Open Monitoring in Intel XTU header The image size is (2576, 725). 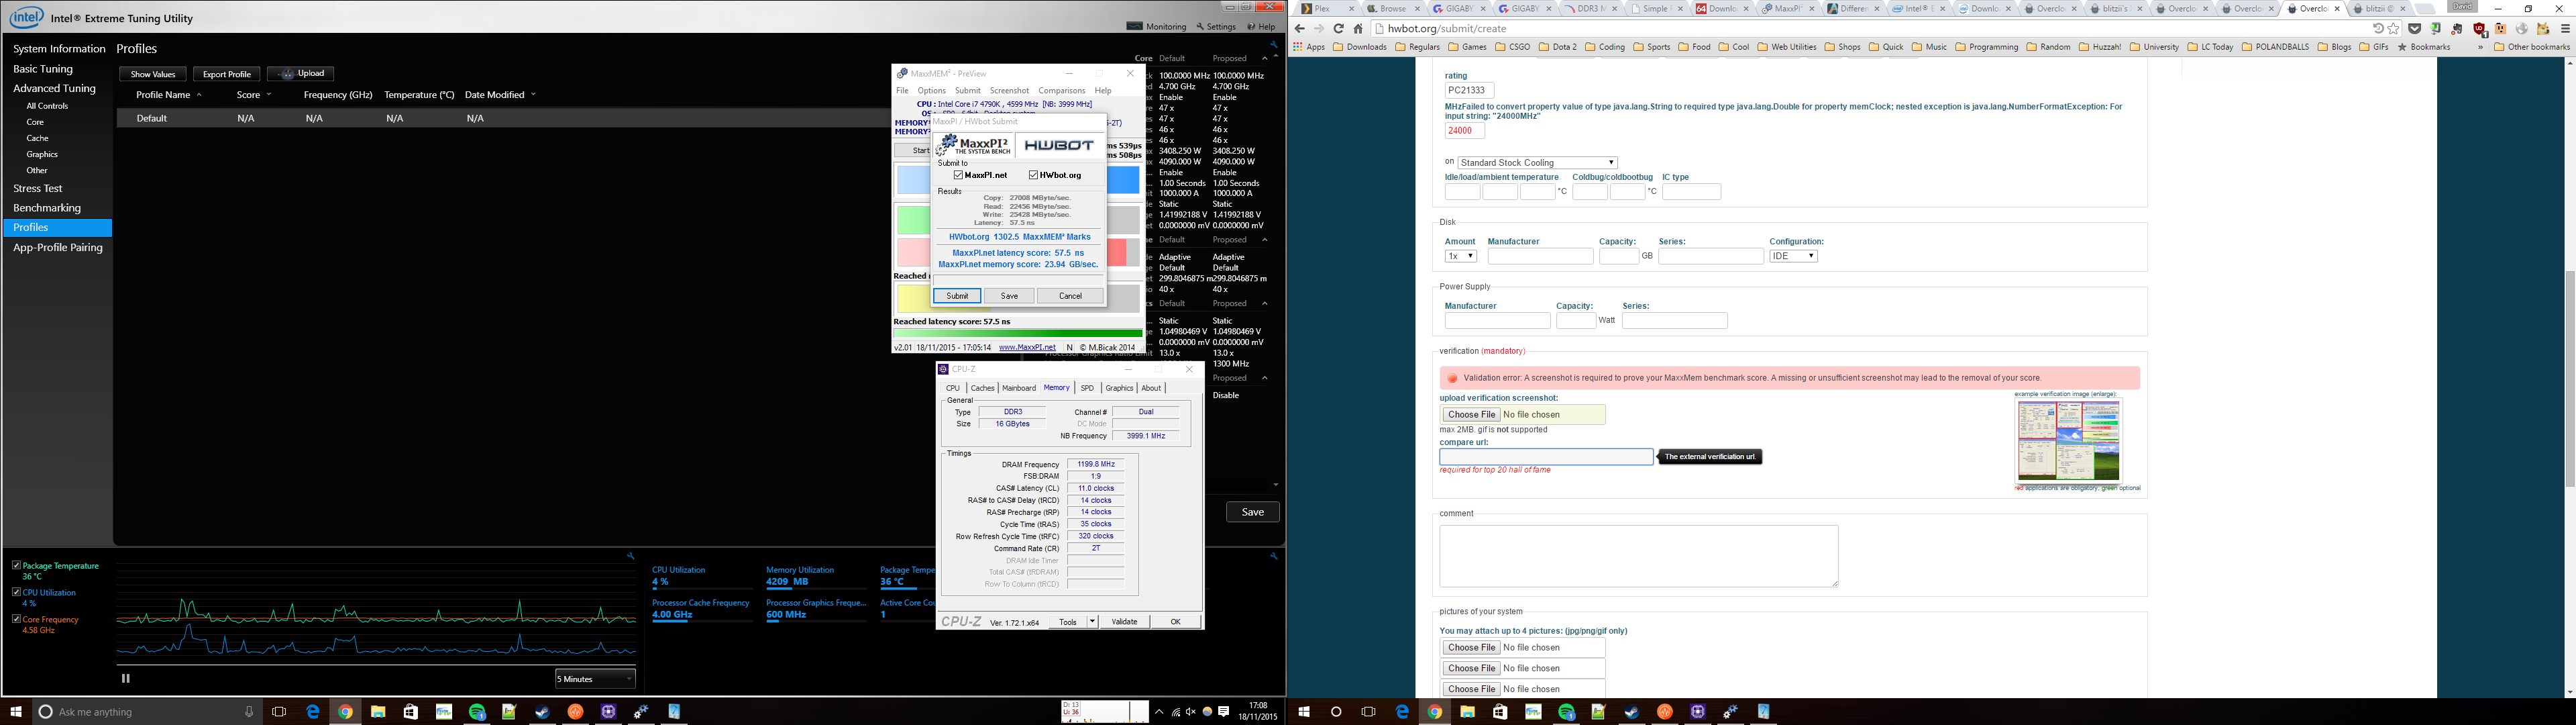pyautogui.click(x=1157, y=27)
